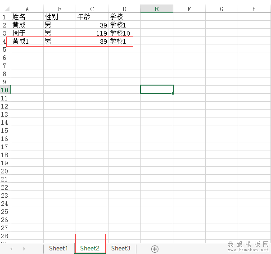Select column C header
This screenshot has height=254, width=271.
[92, 9]
